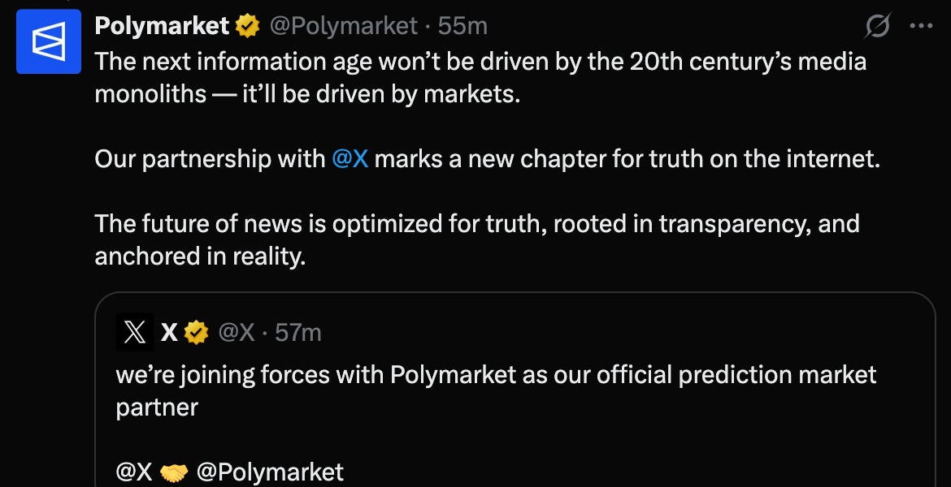Screen dimensions: 951x487
Task: Open the quoted post text about joining forces
Action: tap(496, 390)
